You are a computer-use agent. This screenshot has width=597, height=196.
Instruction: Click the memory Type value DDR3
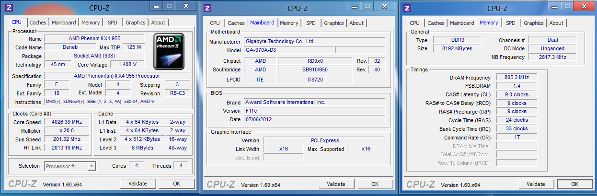(x=458, y=40)
